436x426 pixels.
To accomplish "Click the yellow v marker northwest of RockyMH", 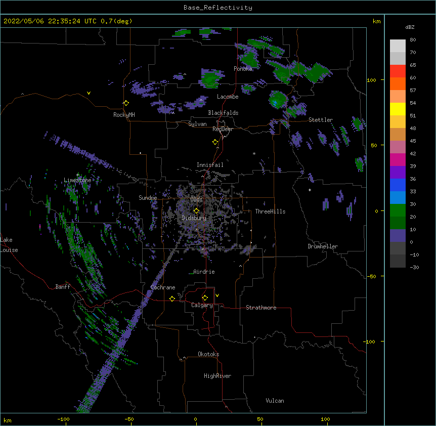I will coord(89,93).
